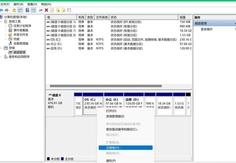Select the 办公 (E:) volume row
Screen dimensions: 236x163
pyautogui.click(x=119, y=44)
